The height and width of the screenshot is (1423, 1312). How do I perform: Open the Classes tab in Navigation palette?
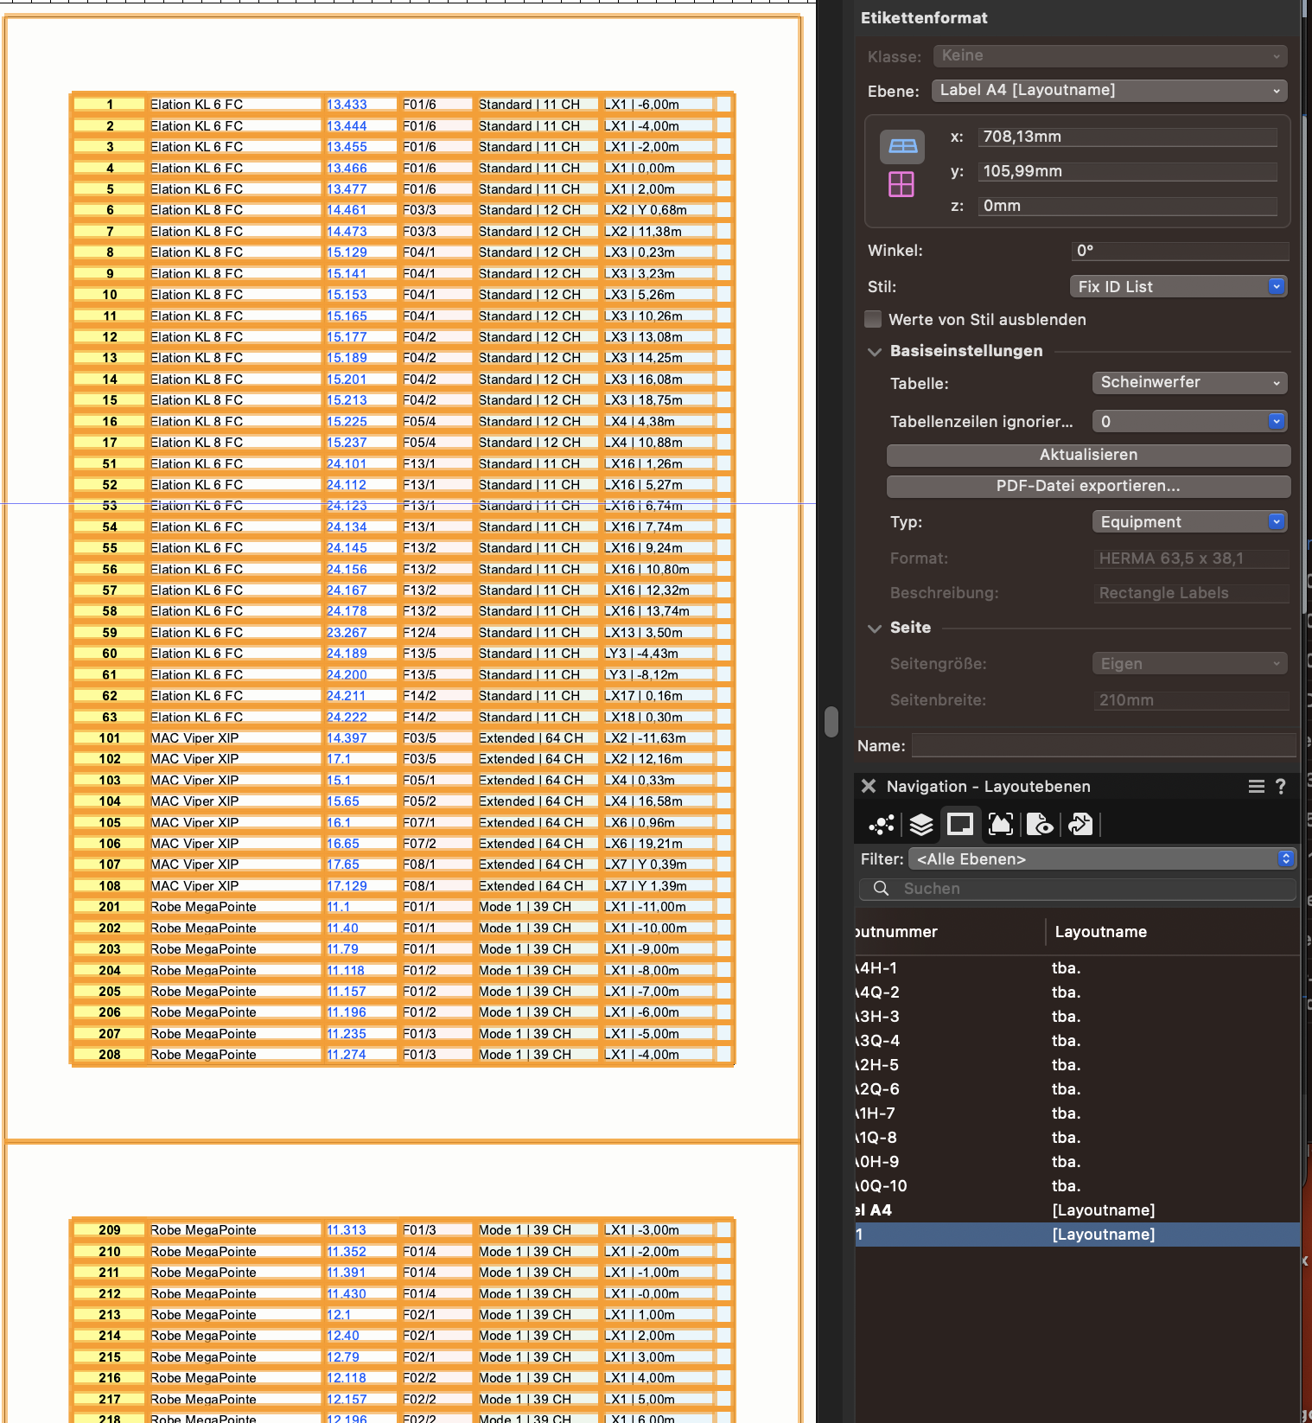(x=882, y=825)
